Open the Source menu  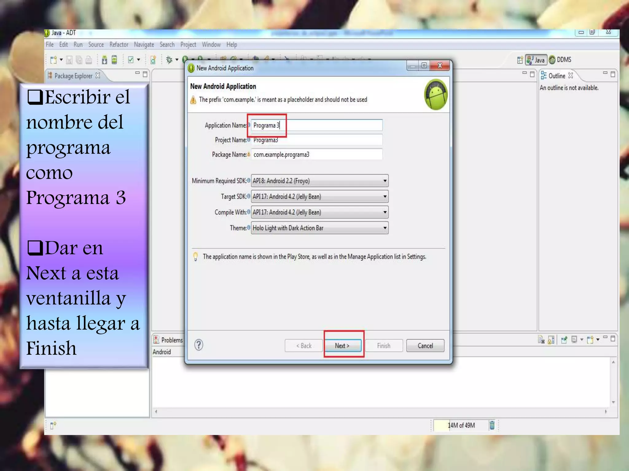tap(96, 45)
